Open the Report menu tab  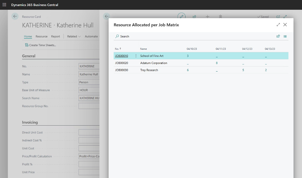point(56,36)
